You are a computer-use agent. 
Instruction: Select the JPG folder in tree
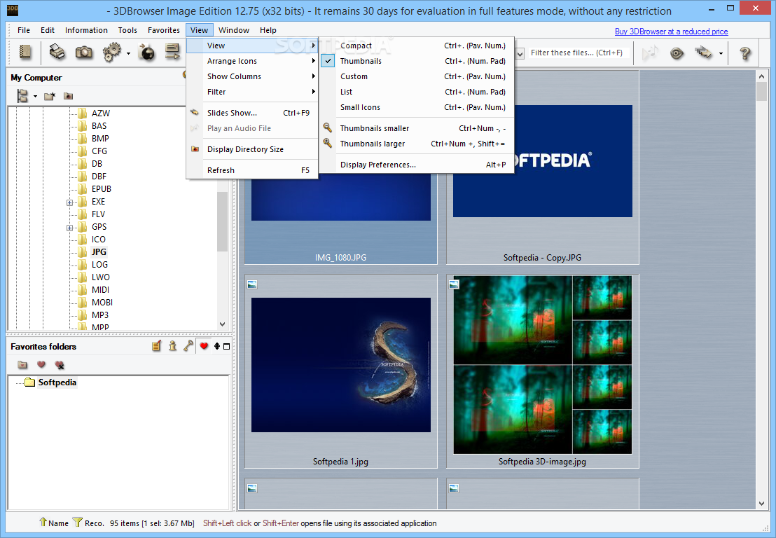click(99, 252)
